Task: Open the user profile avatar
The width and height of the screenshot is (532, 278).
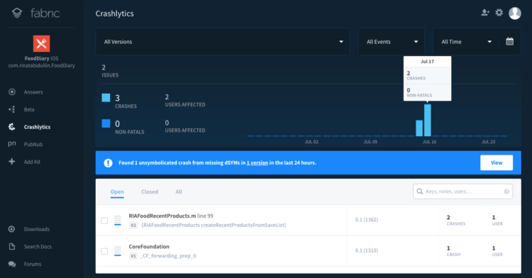Action: pos(515,13)
